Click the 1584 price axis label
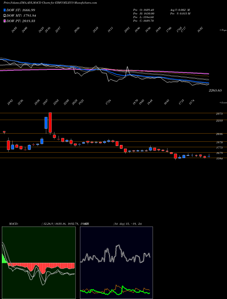 click(219, 159)
